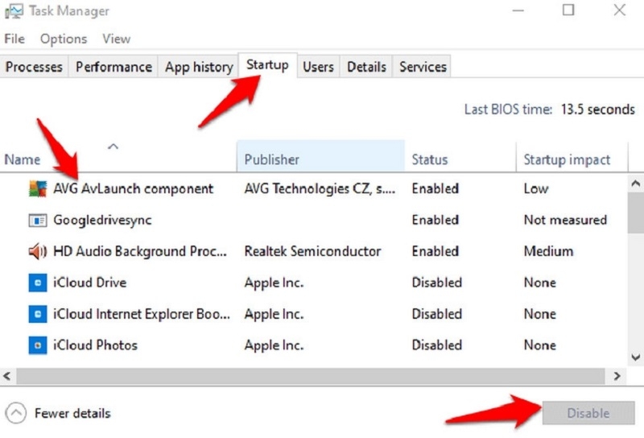Click the AVG AvLaunch component icon

tap(37, 188)
